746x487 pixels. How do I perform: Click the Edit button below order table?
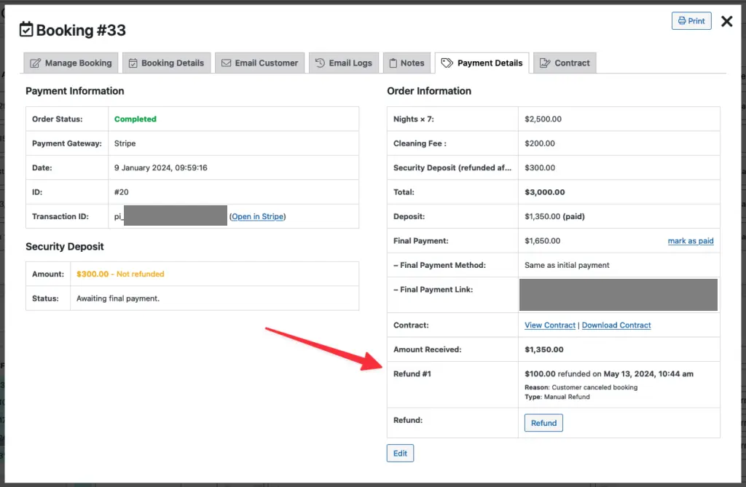[400, 454]
